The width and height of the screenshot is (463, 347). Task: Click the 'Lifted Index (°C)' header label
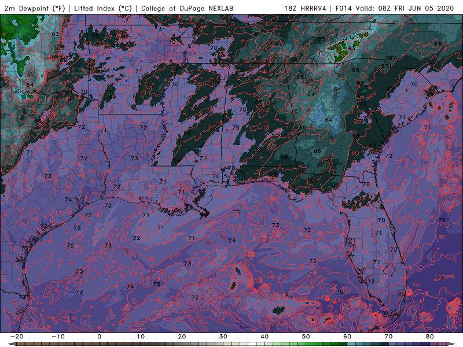(103, 8)
